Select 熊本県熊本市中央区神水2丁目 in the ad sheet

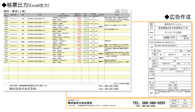click(x=173, y=28)
